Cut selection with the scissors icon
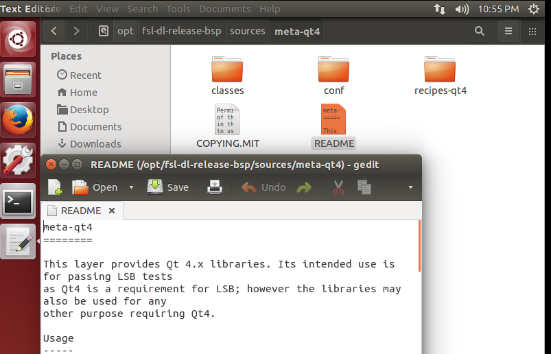Viewport: 551px width, 354px height. [338, 187]
